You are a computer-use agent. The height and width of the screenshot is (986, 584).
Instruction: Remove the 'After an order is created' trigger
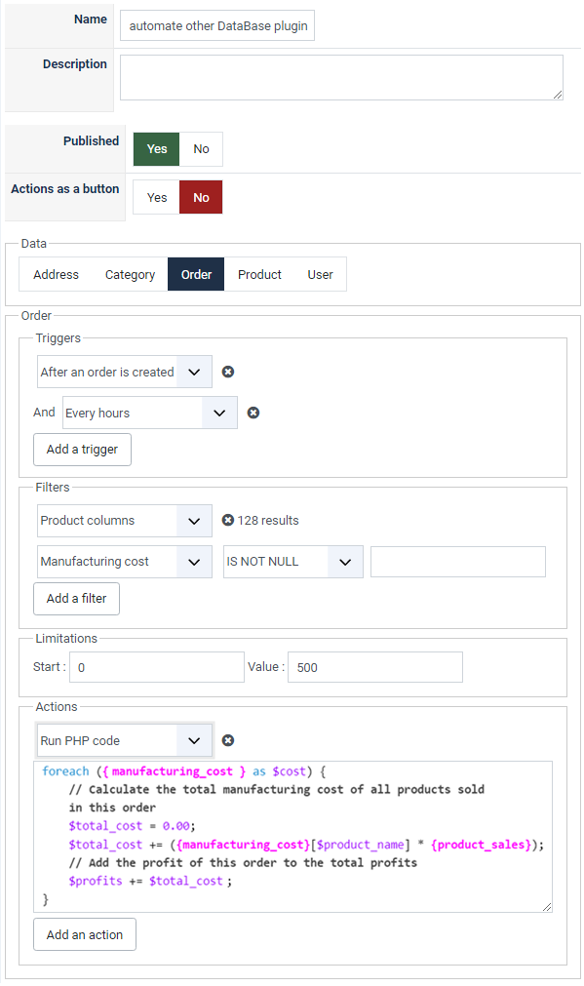click(x=228, y=372)
